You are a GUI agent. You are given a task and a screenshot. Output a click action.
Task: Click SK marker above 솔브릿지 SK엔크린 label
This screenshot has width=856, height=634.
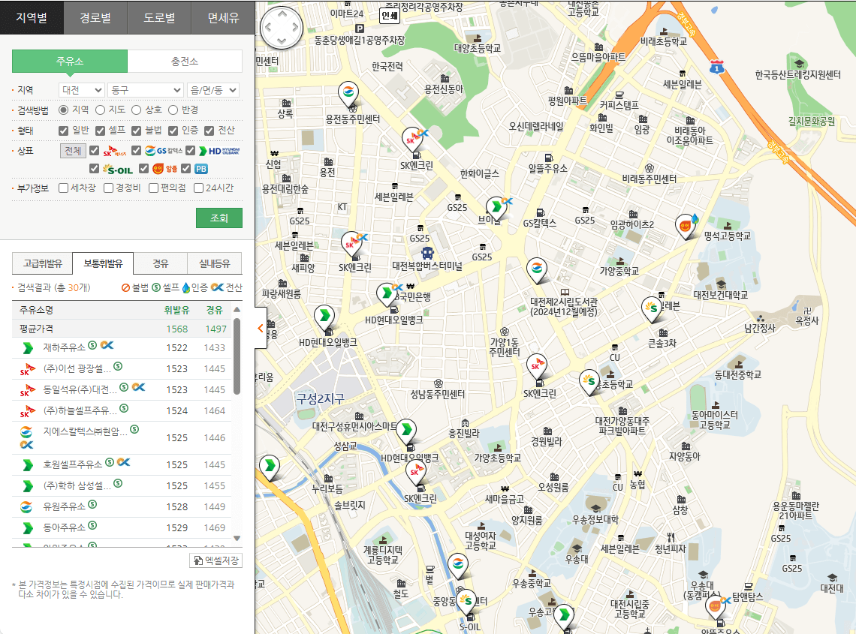tap(416, 472)
